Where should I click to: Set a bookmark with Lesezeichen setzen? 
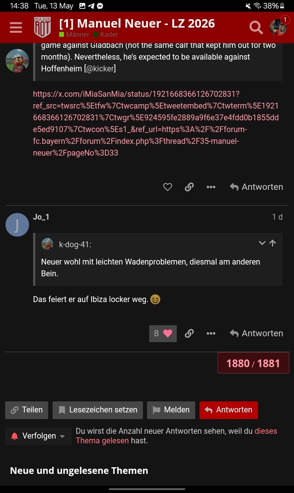(98, 410)
